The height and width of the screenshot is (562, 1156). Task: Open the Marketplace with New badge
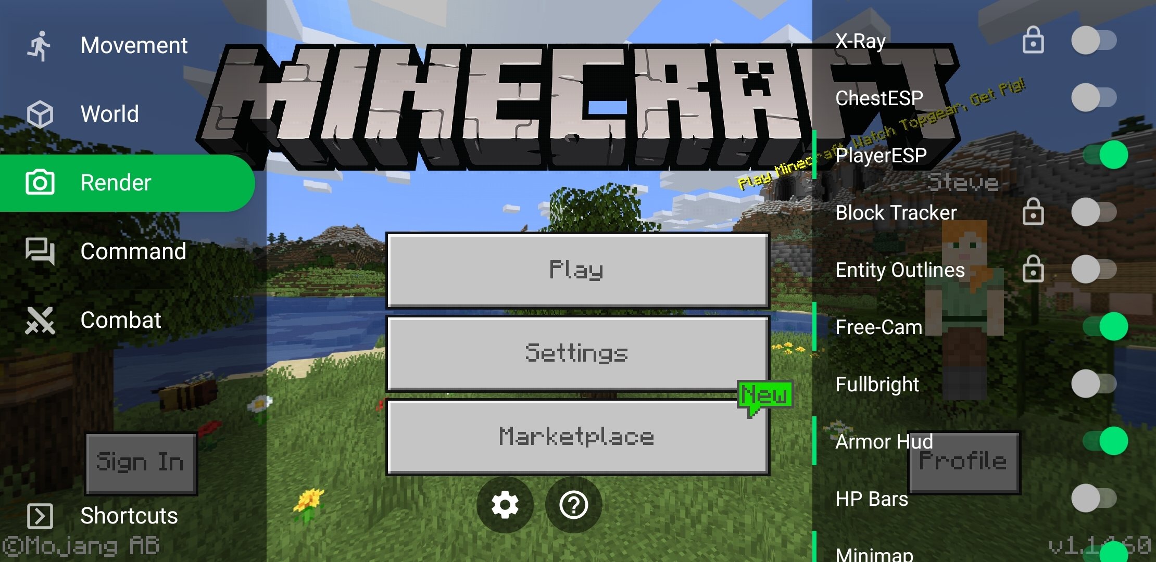577,437
